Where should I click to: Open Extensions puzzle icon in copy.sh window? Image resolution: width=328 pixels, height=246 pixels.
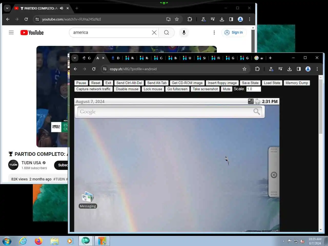click(258, 69)
